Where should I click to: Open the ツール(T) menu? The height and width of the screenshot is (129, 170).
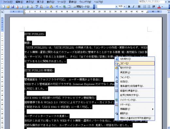[x=61, y=2]
